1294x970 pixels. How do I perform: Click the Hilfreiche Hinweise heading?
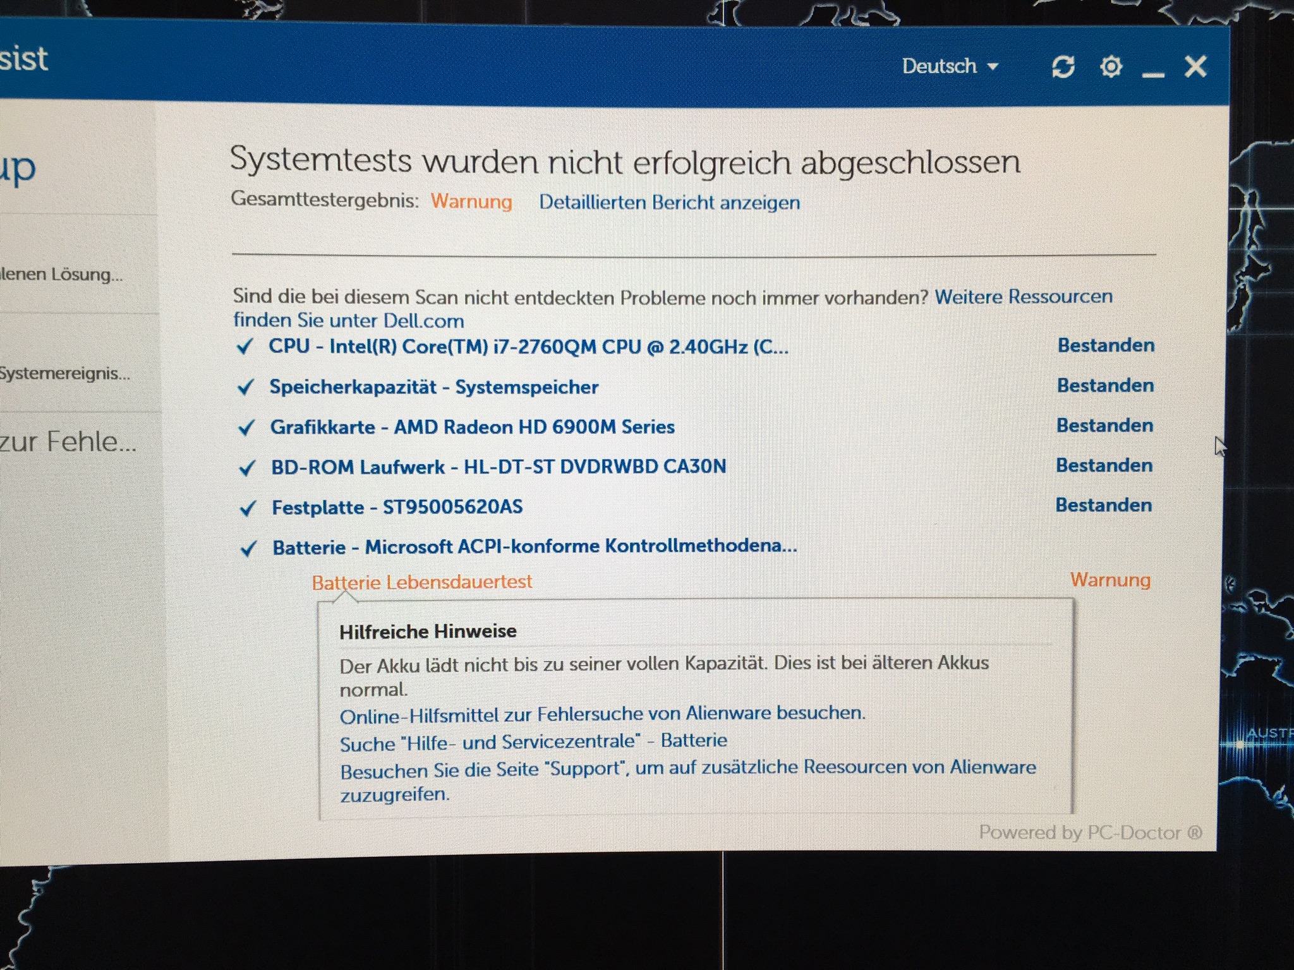pyautogui.click(x=428, y=631)
